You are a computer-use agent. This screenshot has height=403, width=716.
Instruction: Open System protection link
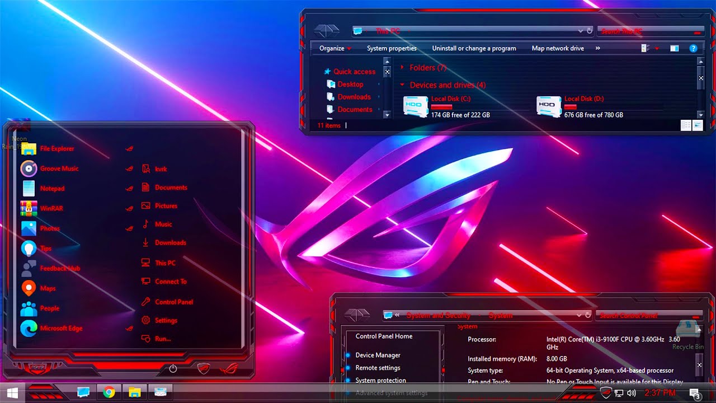[x=380, y=381]
